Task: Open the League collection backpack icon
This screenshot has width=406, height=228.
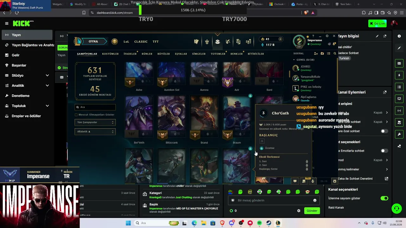Action: (x=217, y=41)
